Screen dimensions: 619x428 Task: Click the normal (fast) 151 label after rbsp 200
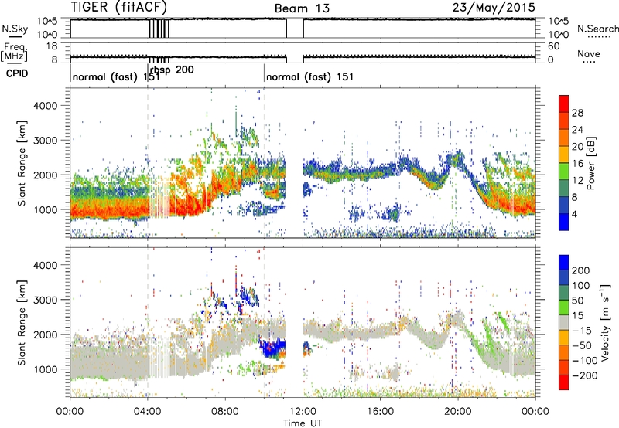click(310, 76)
